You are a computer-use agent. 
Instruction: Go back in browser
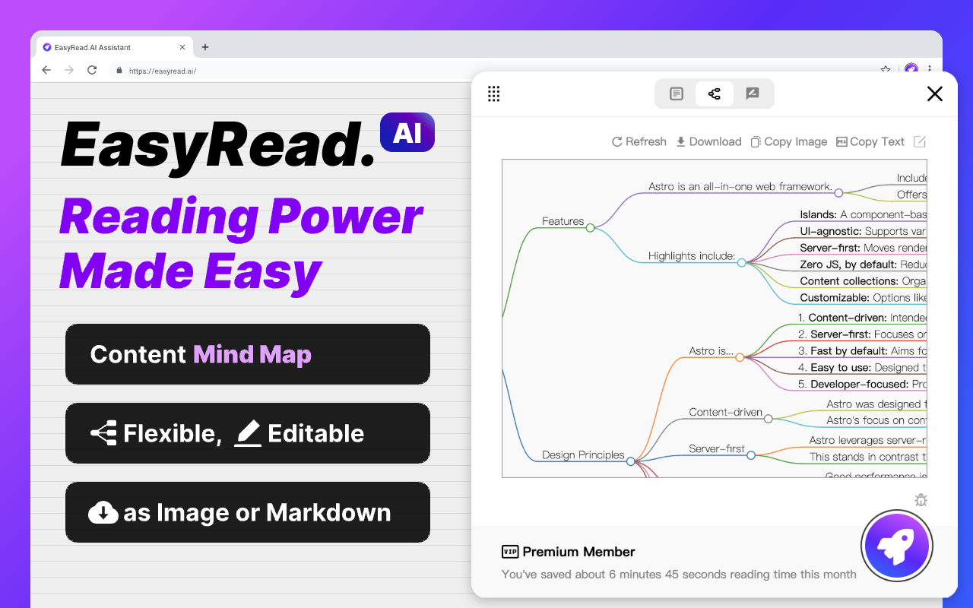(x=46, y=70)
